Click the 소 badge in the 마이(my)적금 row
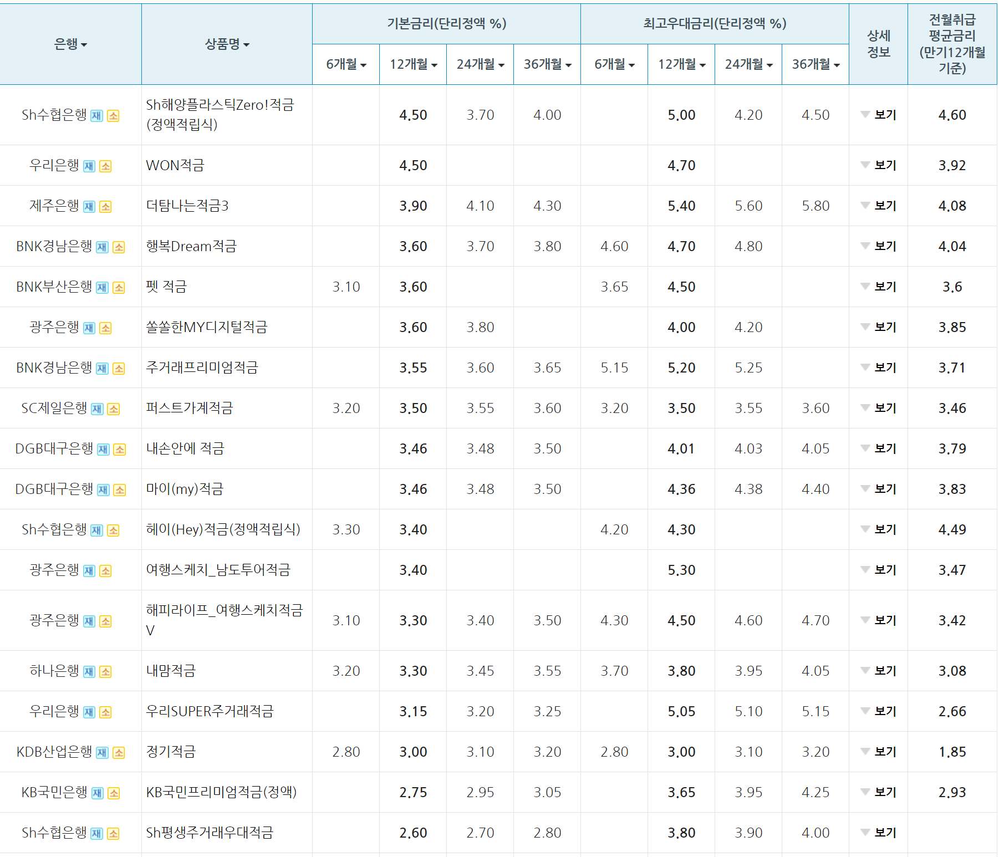Viewport: 999px width, 857px height. (x=120, y=490)
